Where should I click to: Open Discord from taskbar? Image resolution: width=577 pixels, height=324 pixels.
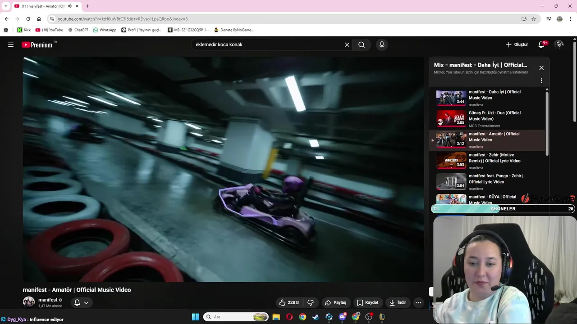(x=343, y=317)
